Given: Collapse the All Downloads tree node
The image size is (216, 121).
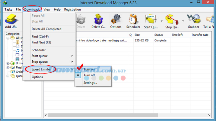Looking at the screenshot, I should coord(8,38).
